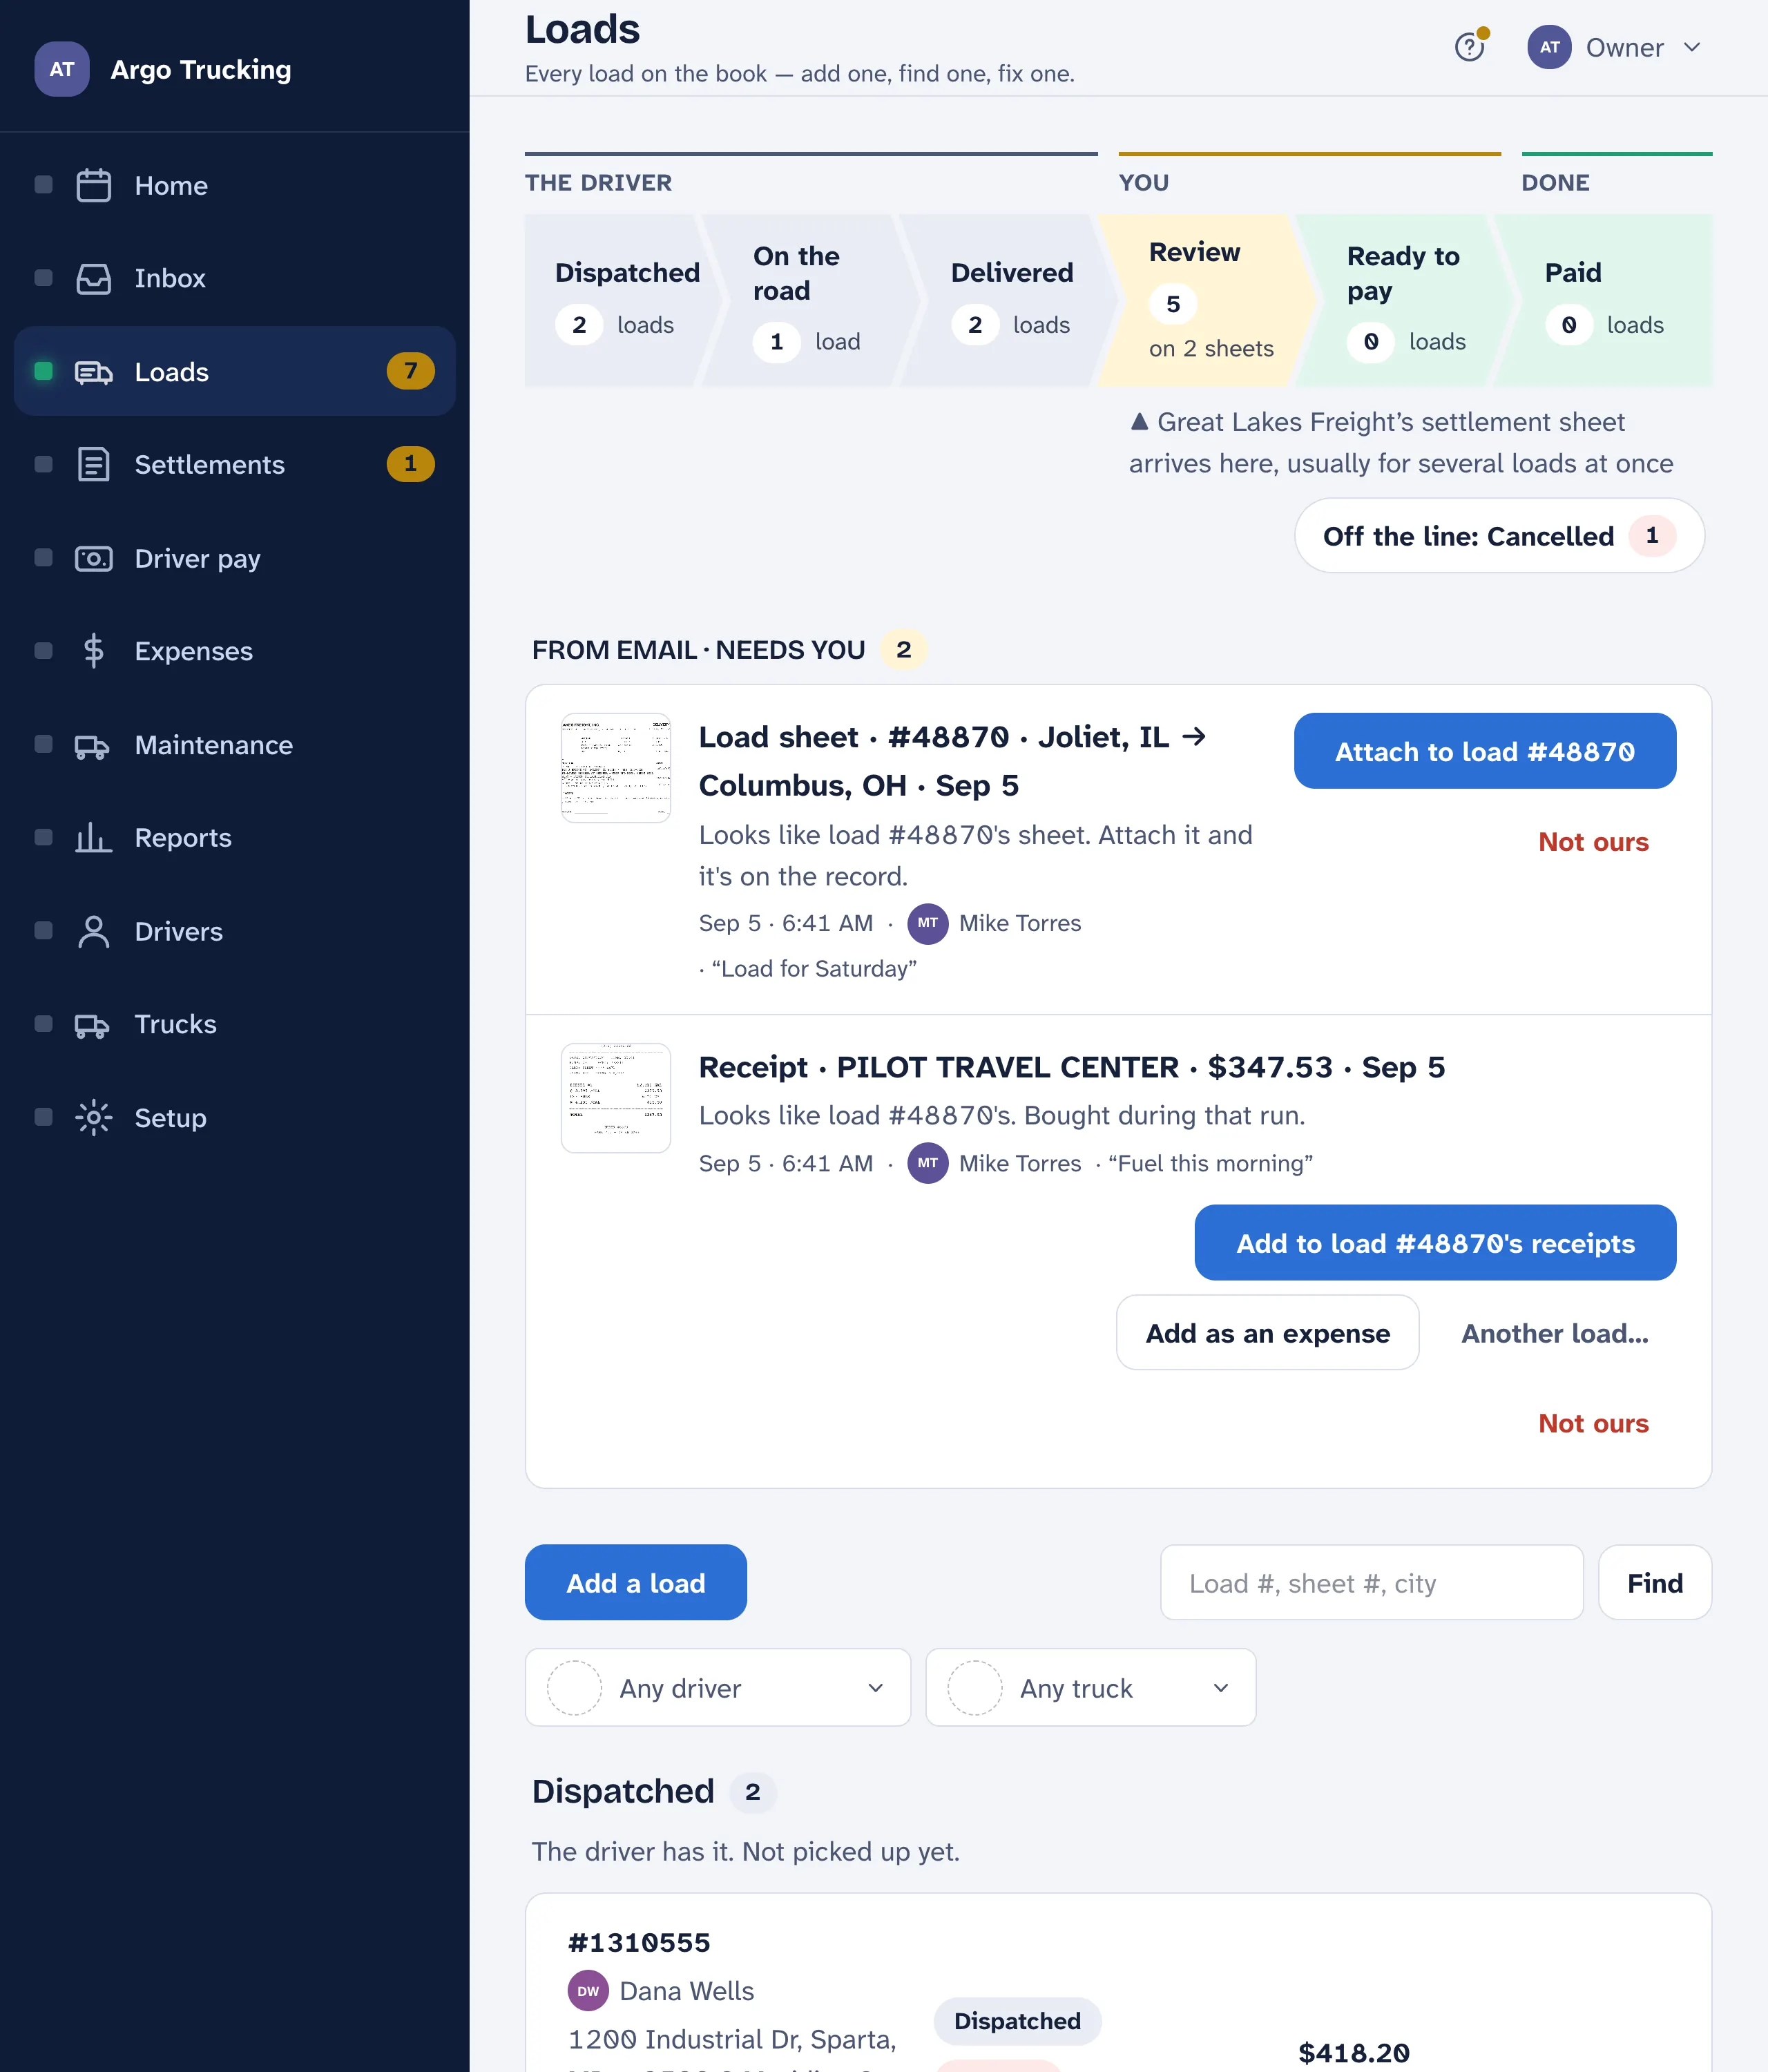
Task: Open the Any truck dropdown
Action: point(1091,1688)
